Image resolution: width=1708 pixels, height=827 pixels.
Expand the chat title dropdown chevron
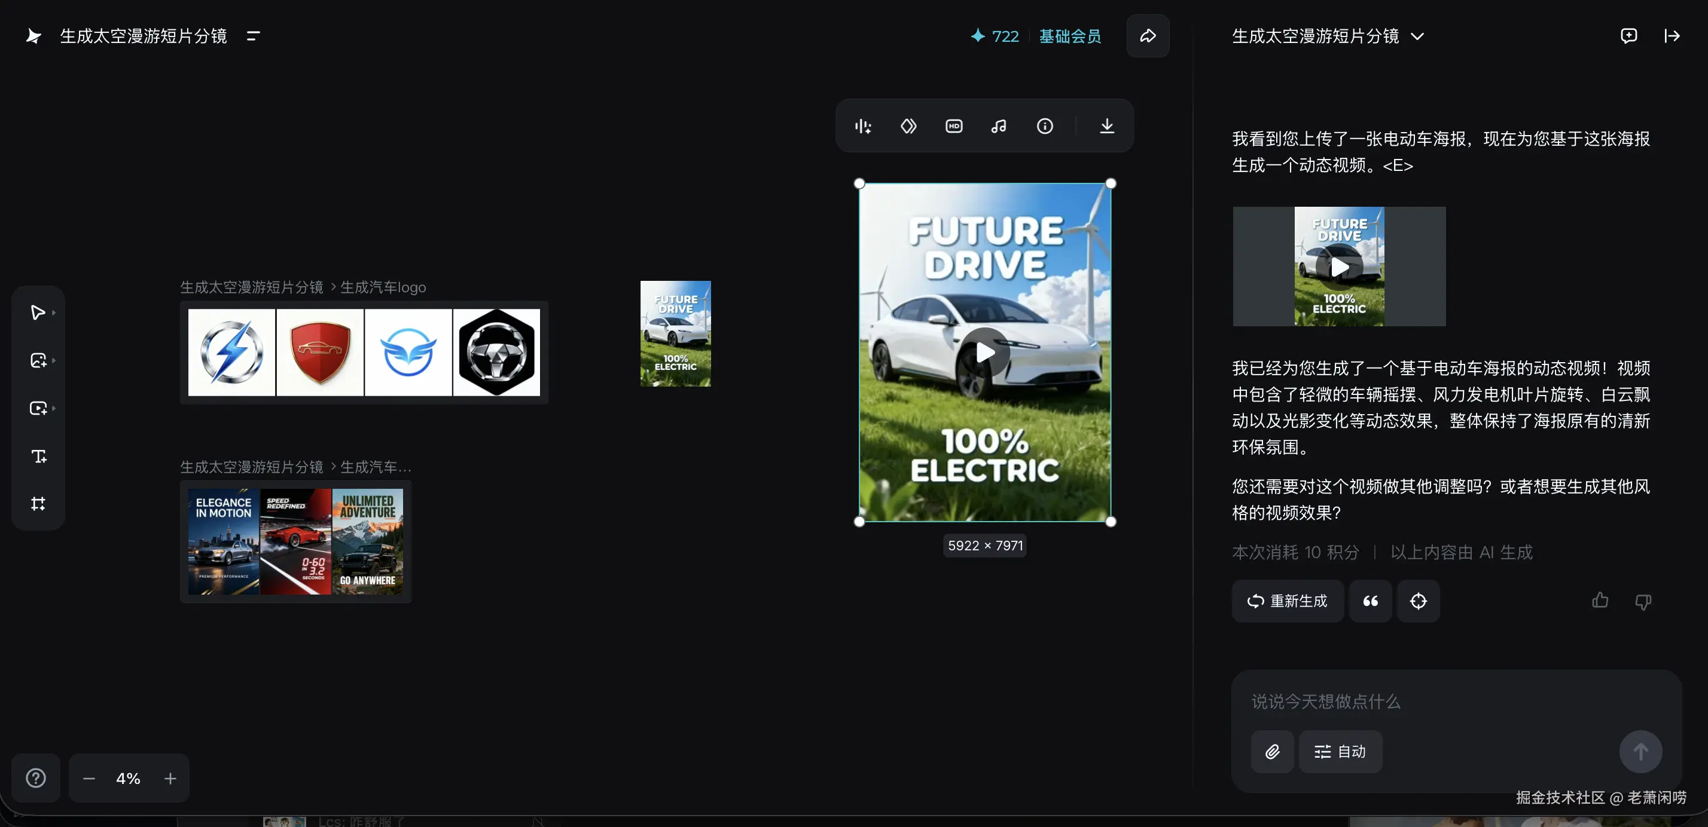pyautogui.click(x=1417, y=36)
